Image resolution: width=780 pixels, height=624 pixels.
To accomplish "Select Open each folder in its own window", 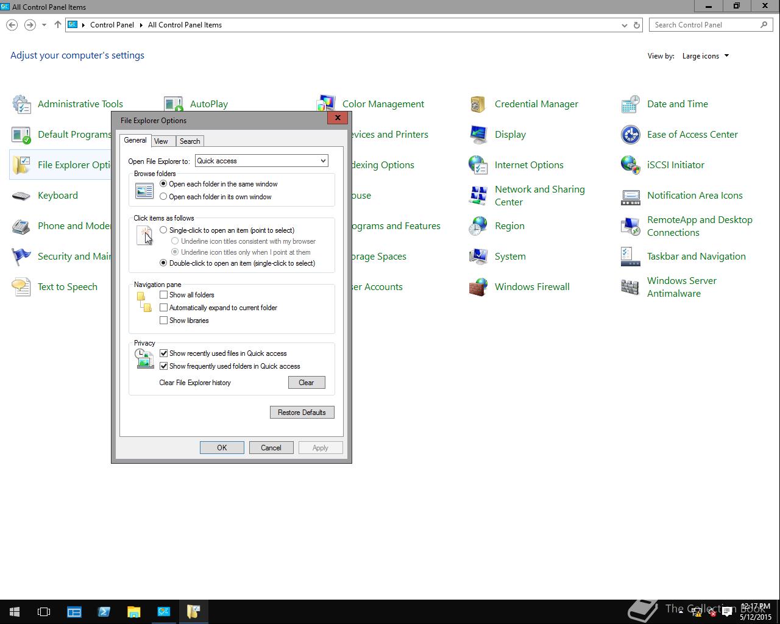I will (163, 197).
